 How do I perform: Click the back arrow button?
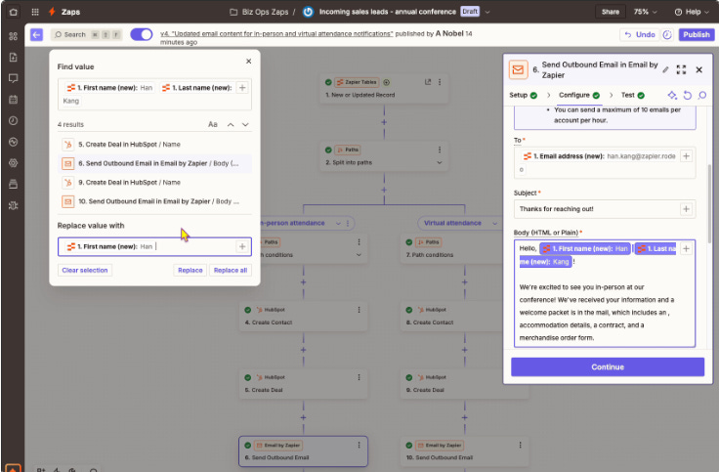pos(37,34)
